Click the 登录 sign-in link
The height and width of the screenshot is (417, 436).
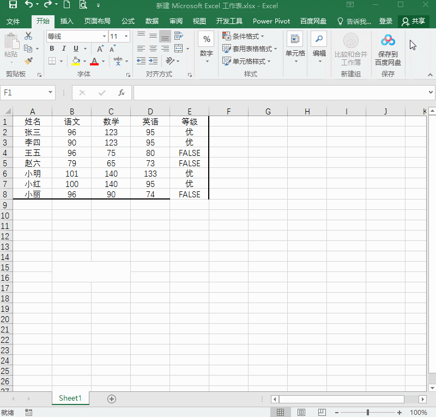(386, 21)
